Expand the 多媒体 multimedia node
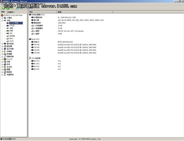This screenshot has width=184, height=141. pos(2,51)
